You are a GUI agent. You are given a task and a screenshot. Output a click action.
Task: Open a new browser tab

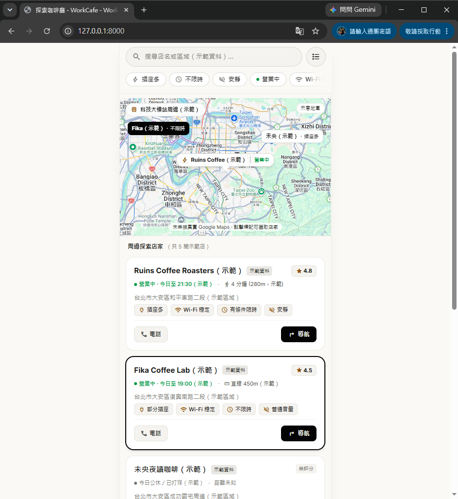[x=144, y=10]
